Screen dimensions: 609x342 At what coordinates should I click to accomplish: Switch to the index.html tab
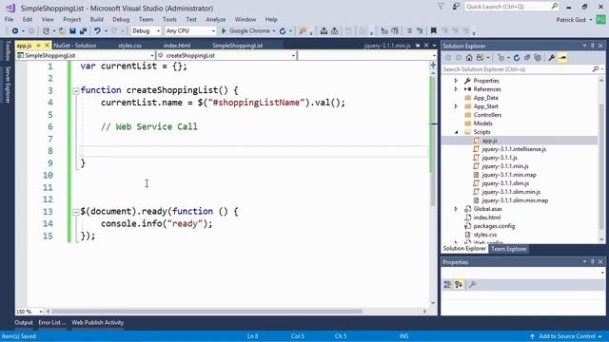pyautogui.click(x=177, y=46)
